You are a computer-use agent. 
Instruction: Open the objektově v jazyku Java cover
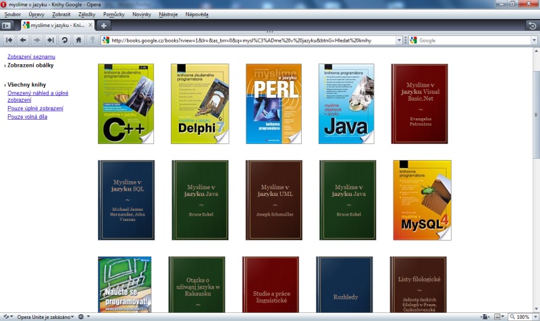[346, 104]
